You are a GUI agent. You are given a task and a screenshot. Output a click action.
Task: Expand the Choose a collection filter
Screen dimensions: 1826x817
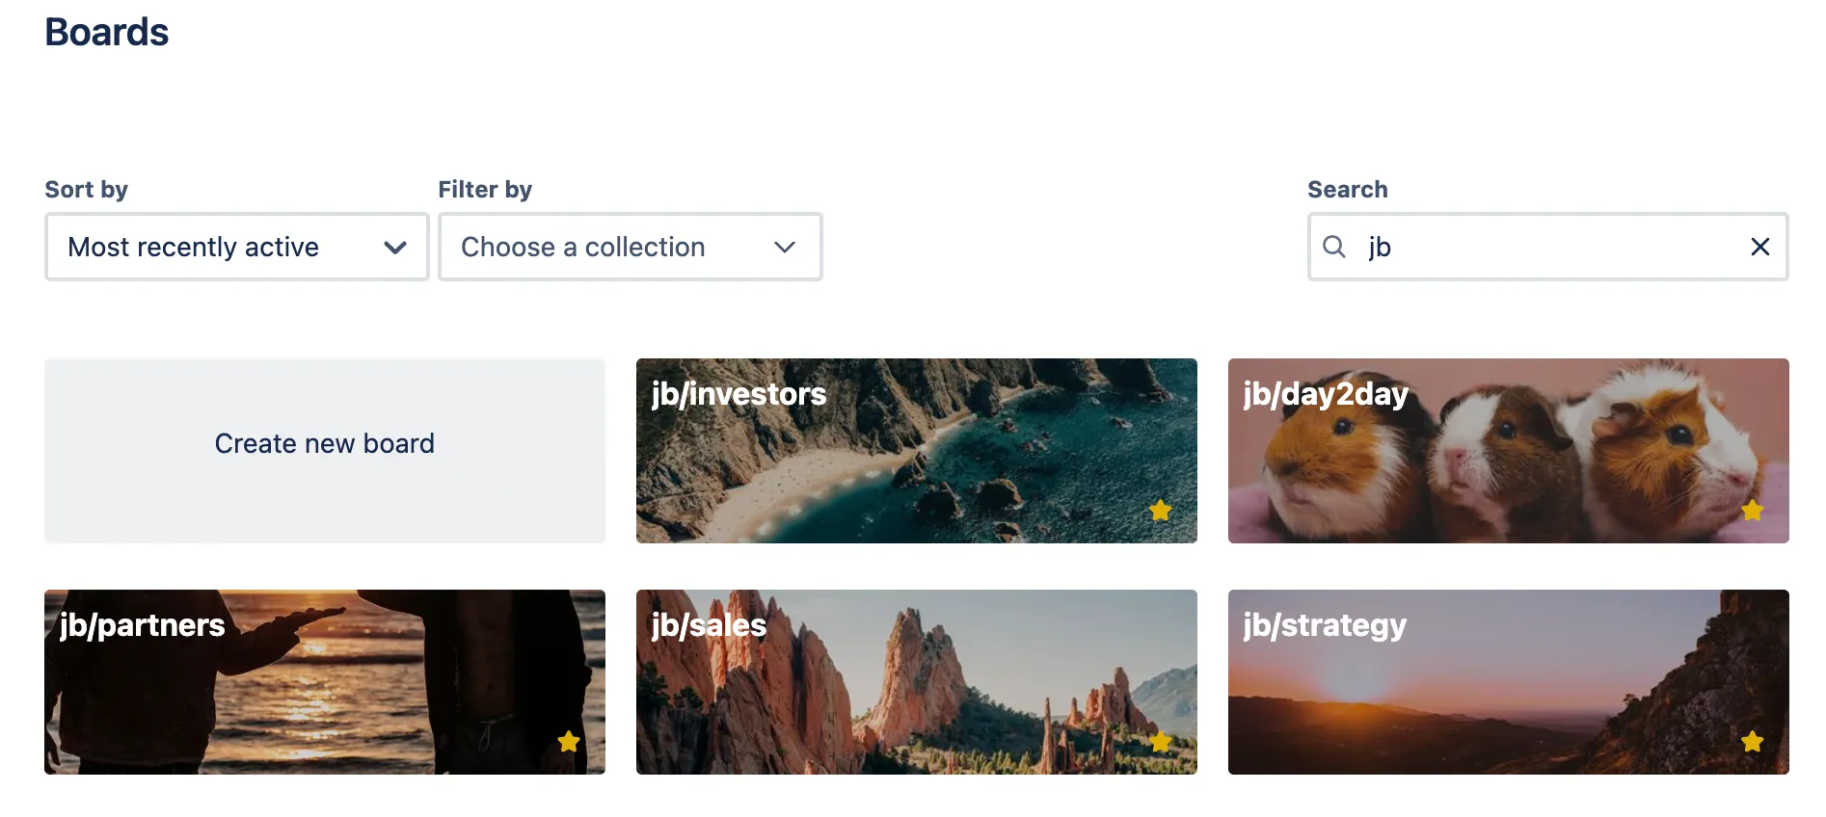click(x=630, y=247)
